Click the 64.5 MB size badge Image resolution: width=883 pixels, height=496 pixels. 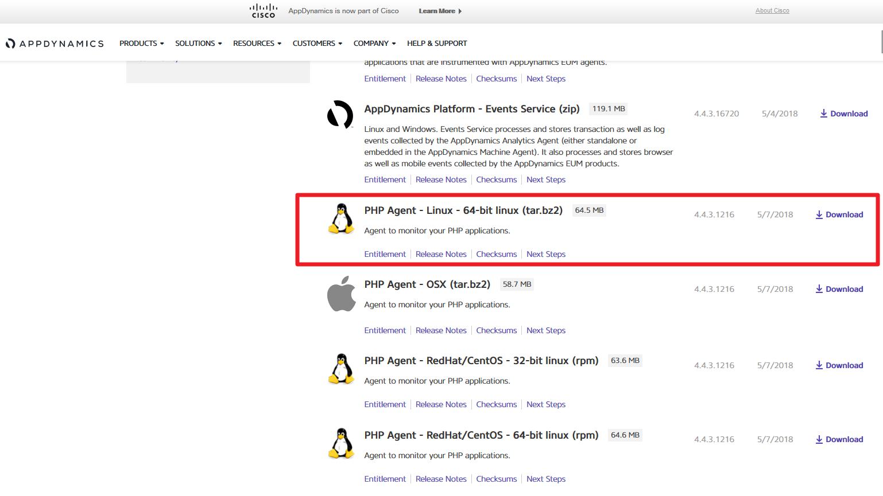589,210
